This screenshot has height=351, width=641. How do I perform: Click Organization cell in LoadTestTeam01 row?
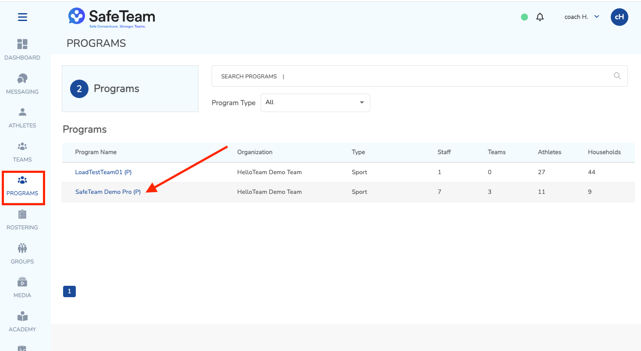(x=269, y=172)
